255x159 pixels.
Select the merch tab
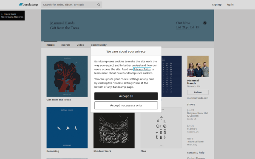click(x=66, y=45)
